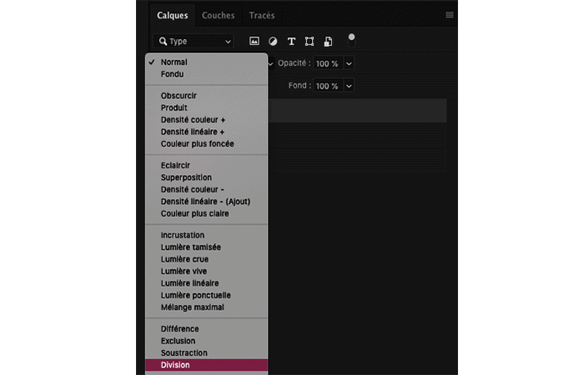
Task: Click the Opacité 100 % field
Action: point(328,63)
